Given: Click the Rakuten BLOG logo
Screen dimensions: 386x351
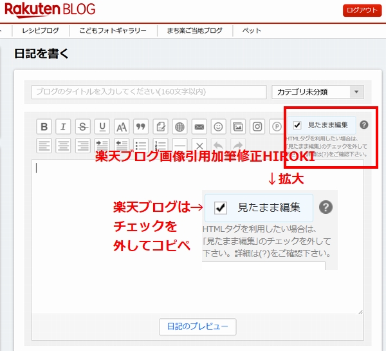Looking at the screenshot, I should pos(50,10).
